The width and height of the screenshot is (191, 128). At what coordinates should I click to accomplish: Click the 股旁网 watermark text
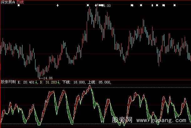(122, 120)
